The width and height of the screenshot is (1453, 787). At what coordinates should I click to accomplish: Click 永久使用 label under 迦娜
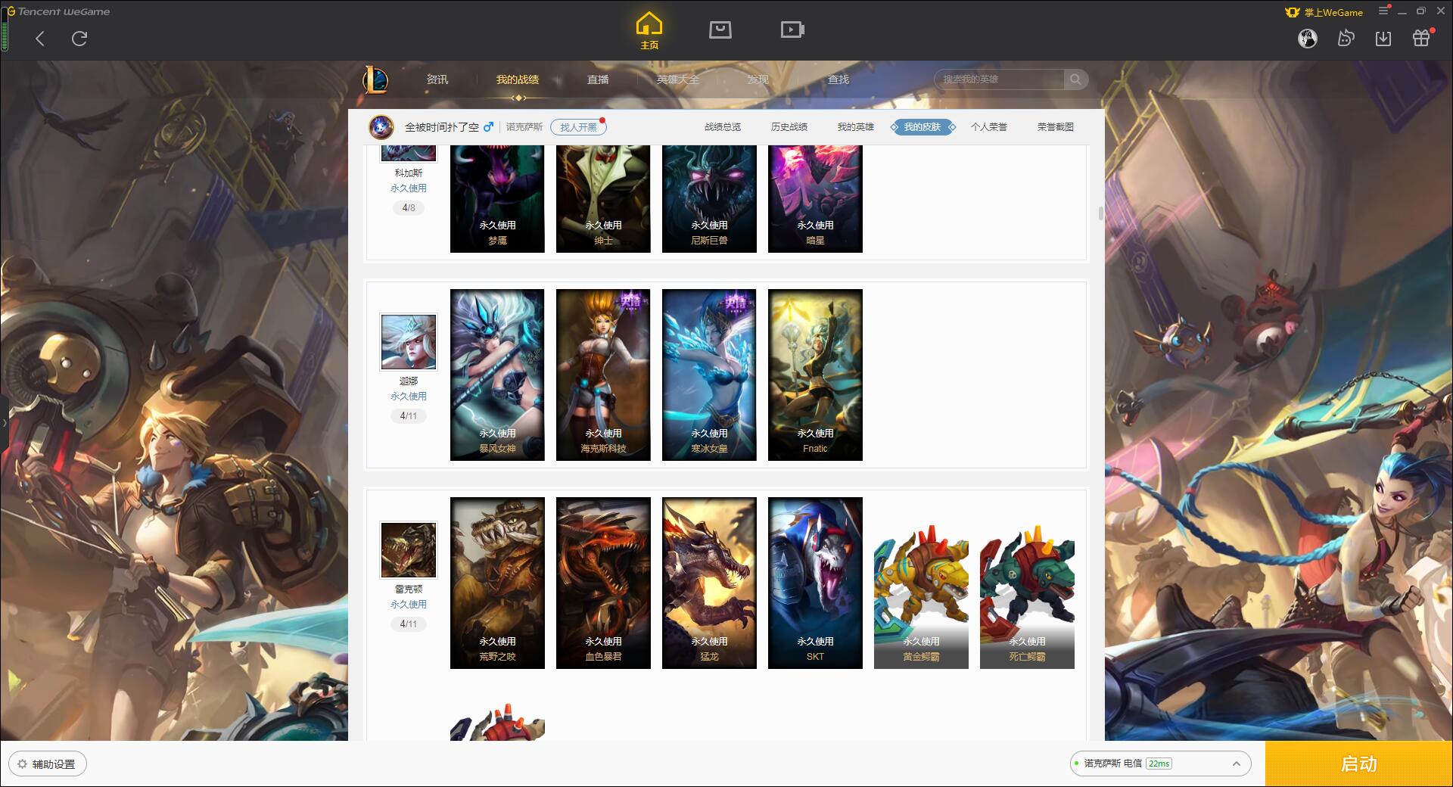coord(409,397)
